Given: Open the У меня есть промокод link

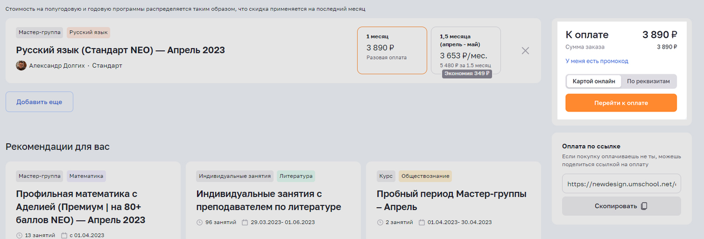Looking at the screenshot, I should click(597, 61).
